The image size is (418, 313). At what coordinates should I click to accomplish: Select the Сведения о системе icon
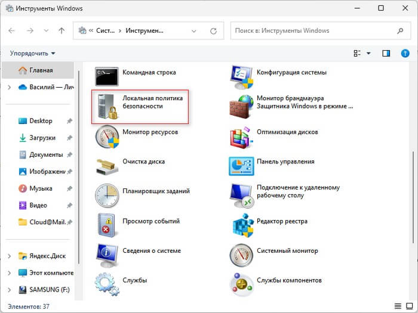coord(107,256)
